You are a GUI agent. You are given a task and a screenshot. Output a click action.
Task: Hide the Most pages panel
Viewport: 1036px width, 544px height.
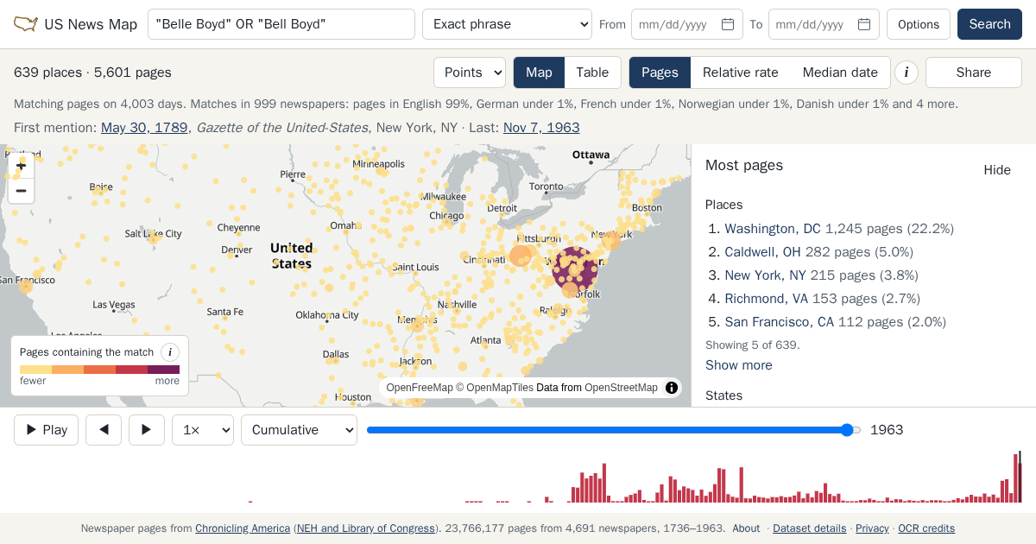point(997,170)
